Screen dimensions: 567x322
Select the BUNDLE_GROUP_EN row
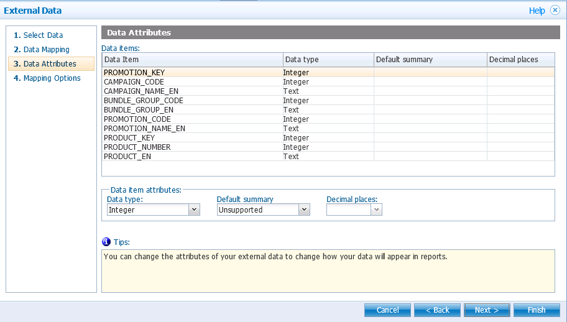(328, 110)
